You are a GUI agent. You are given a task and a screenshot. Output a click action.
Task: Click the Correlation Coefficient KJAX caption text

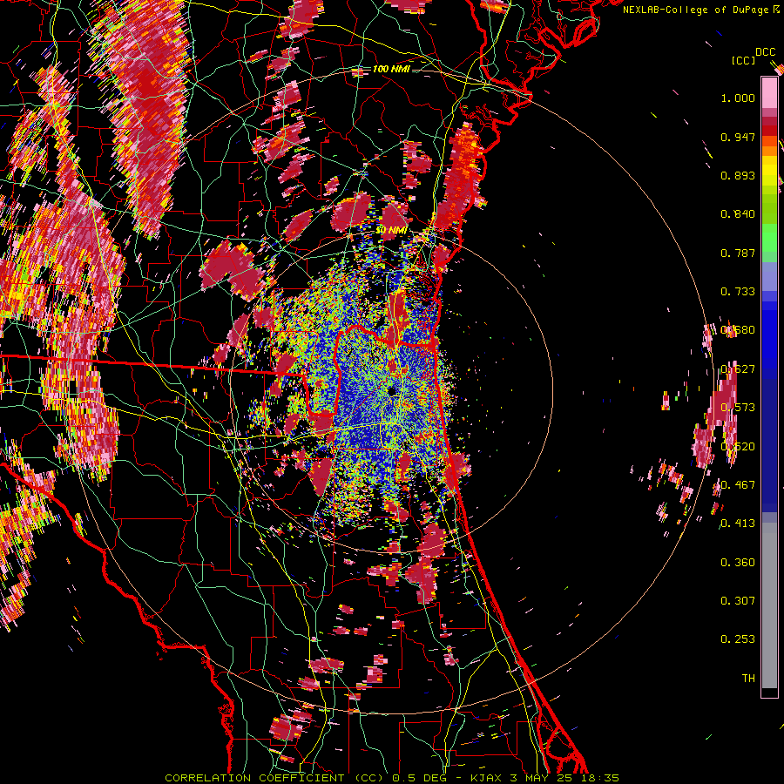coord(392,778)
